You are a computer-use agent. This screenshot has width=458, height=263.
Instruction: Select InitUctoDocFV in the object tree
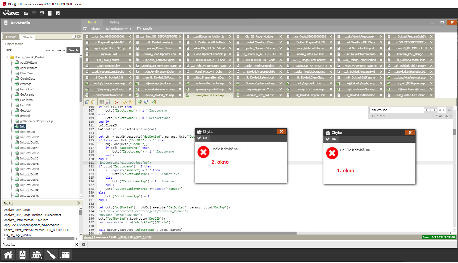click(29, 153)
